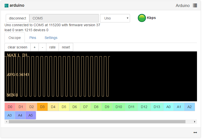Select the A4 analog pin button
This screenshot has width=202, height=139.
pos(20,115)
